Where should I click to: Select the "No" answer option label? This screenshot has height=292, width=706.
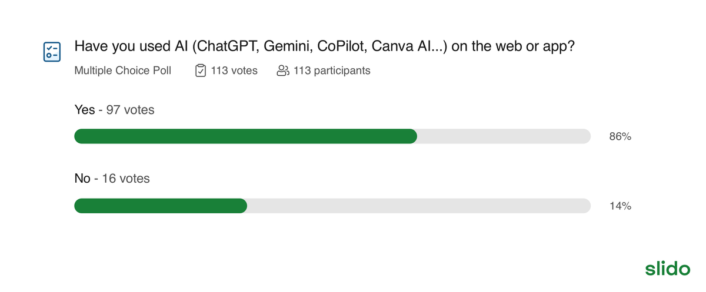[82, 178]
